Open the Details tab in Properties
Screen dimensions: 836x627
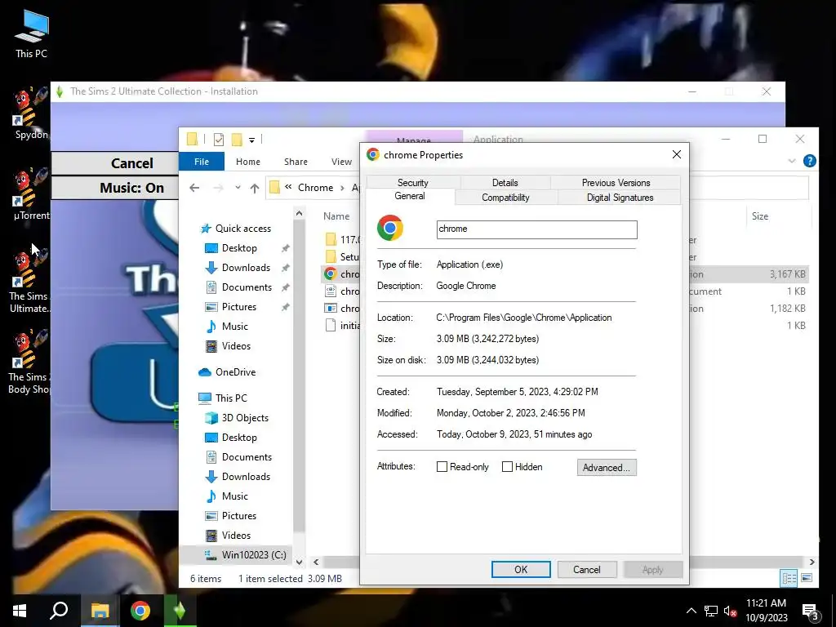pyautogui.click(x=505, y=182)
